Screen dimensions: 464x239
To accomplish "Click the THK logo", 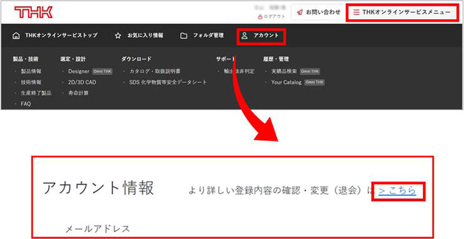I will tap(34, 12).
